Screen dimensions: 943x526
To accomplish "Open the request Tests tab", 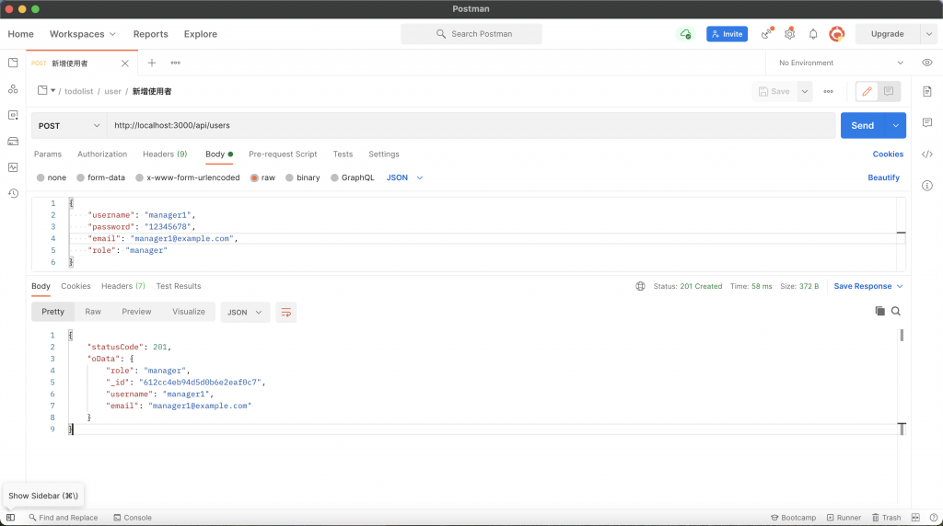I will (343, 154).
